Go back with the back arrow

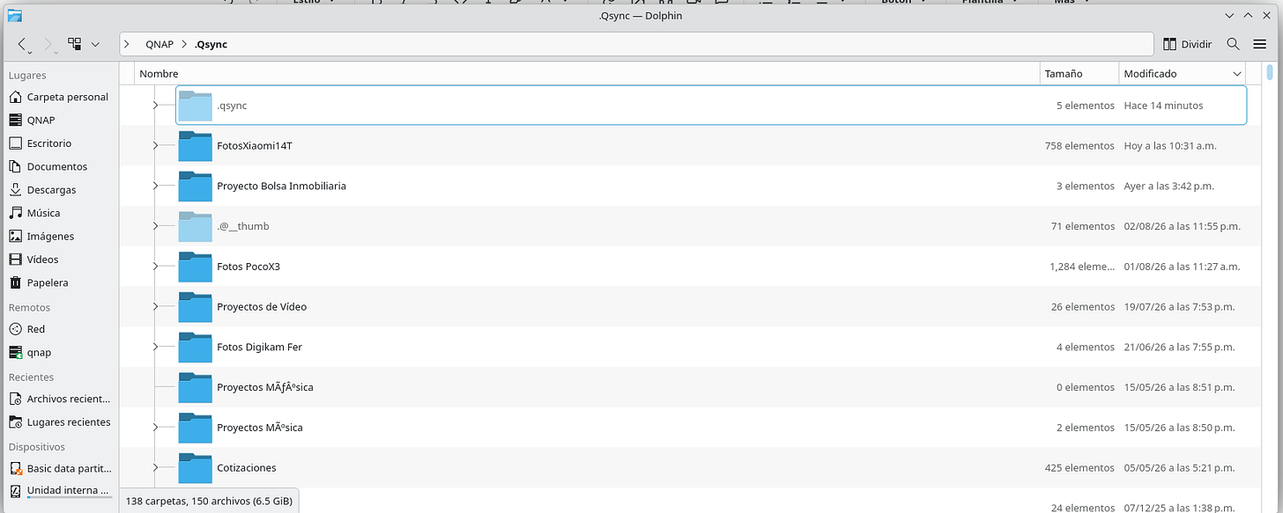tap(24, 44)
